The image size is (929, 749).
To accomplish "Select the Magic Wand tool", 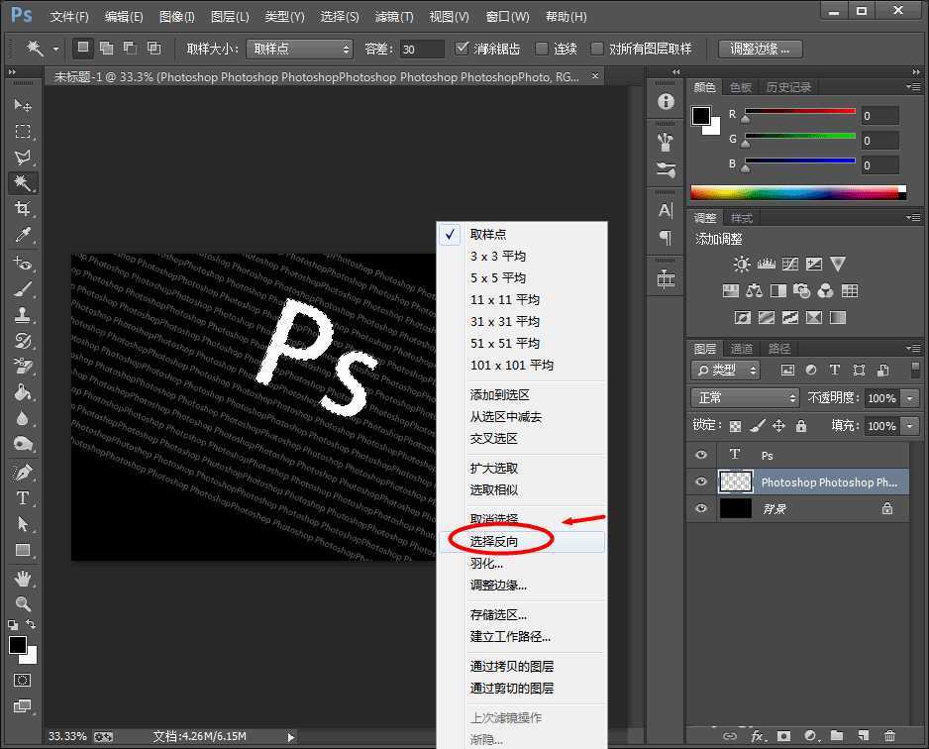I will [22, 184].
